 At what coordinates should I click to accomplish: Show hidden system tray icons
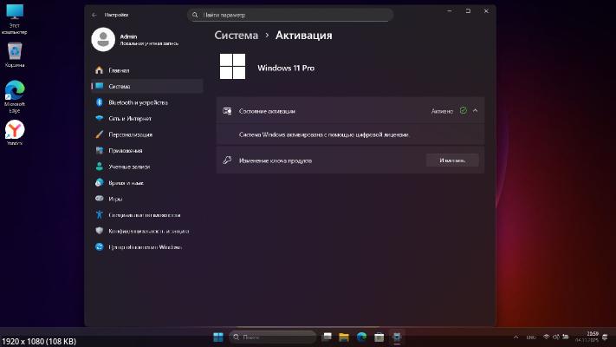[x=516, y=337]
